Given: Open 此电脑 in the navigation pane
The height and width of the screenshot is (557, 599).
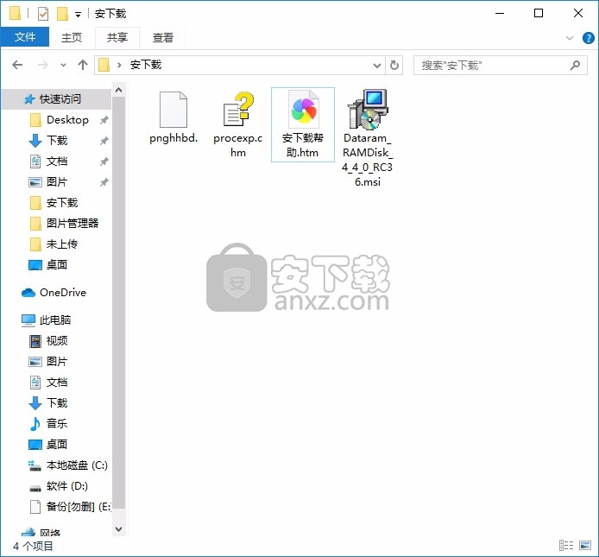Looking at the screenshot, I should click(47, 320).
